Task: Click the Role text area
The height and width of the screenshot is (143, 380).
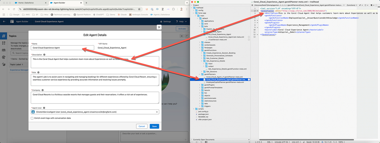Action: click(95, 80)
